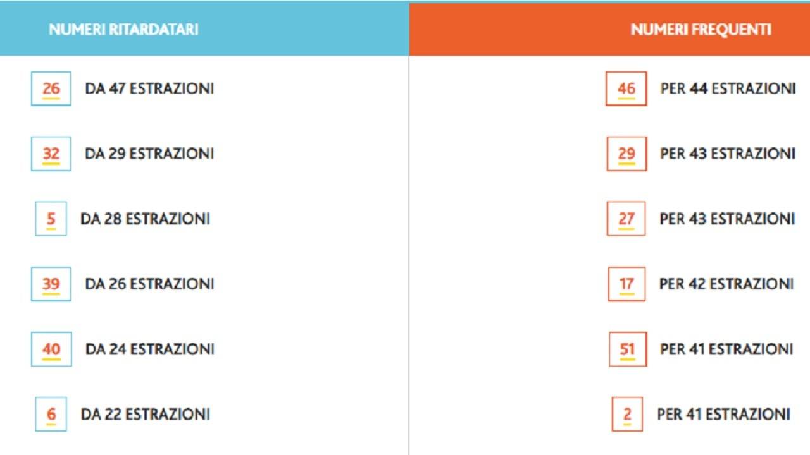Click the 'DA 28 ESTRAZIONI' label
Image resolution: width=810 pixels, height=455 pixels.
pyautogui.click(x=145, y=219)
